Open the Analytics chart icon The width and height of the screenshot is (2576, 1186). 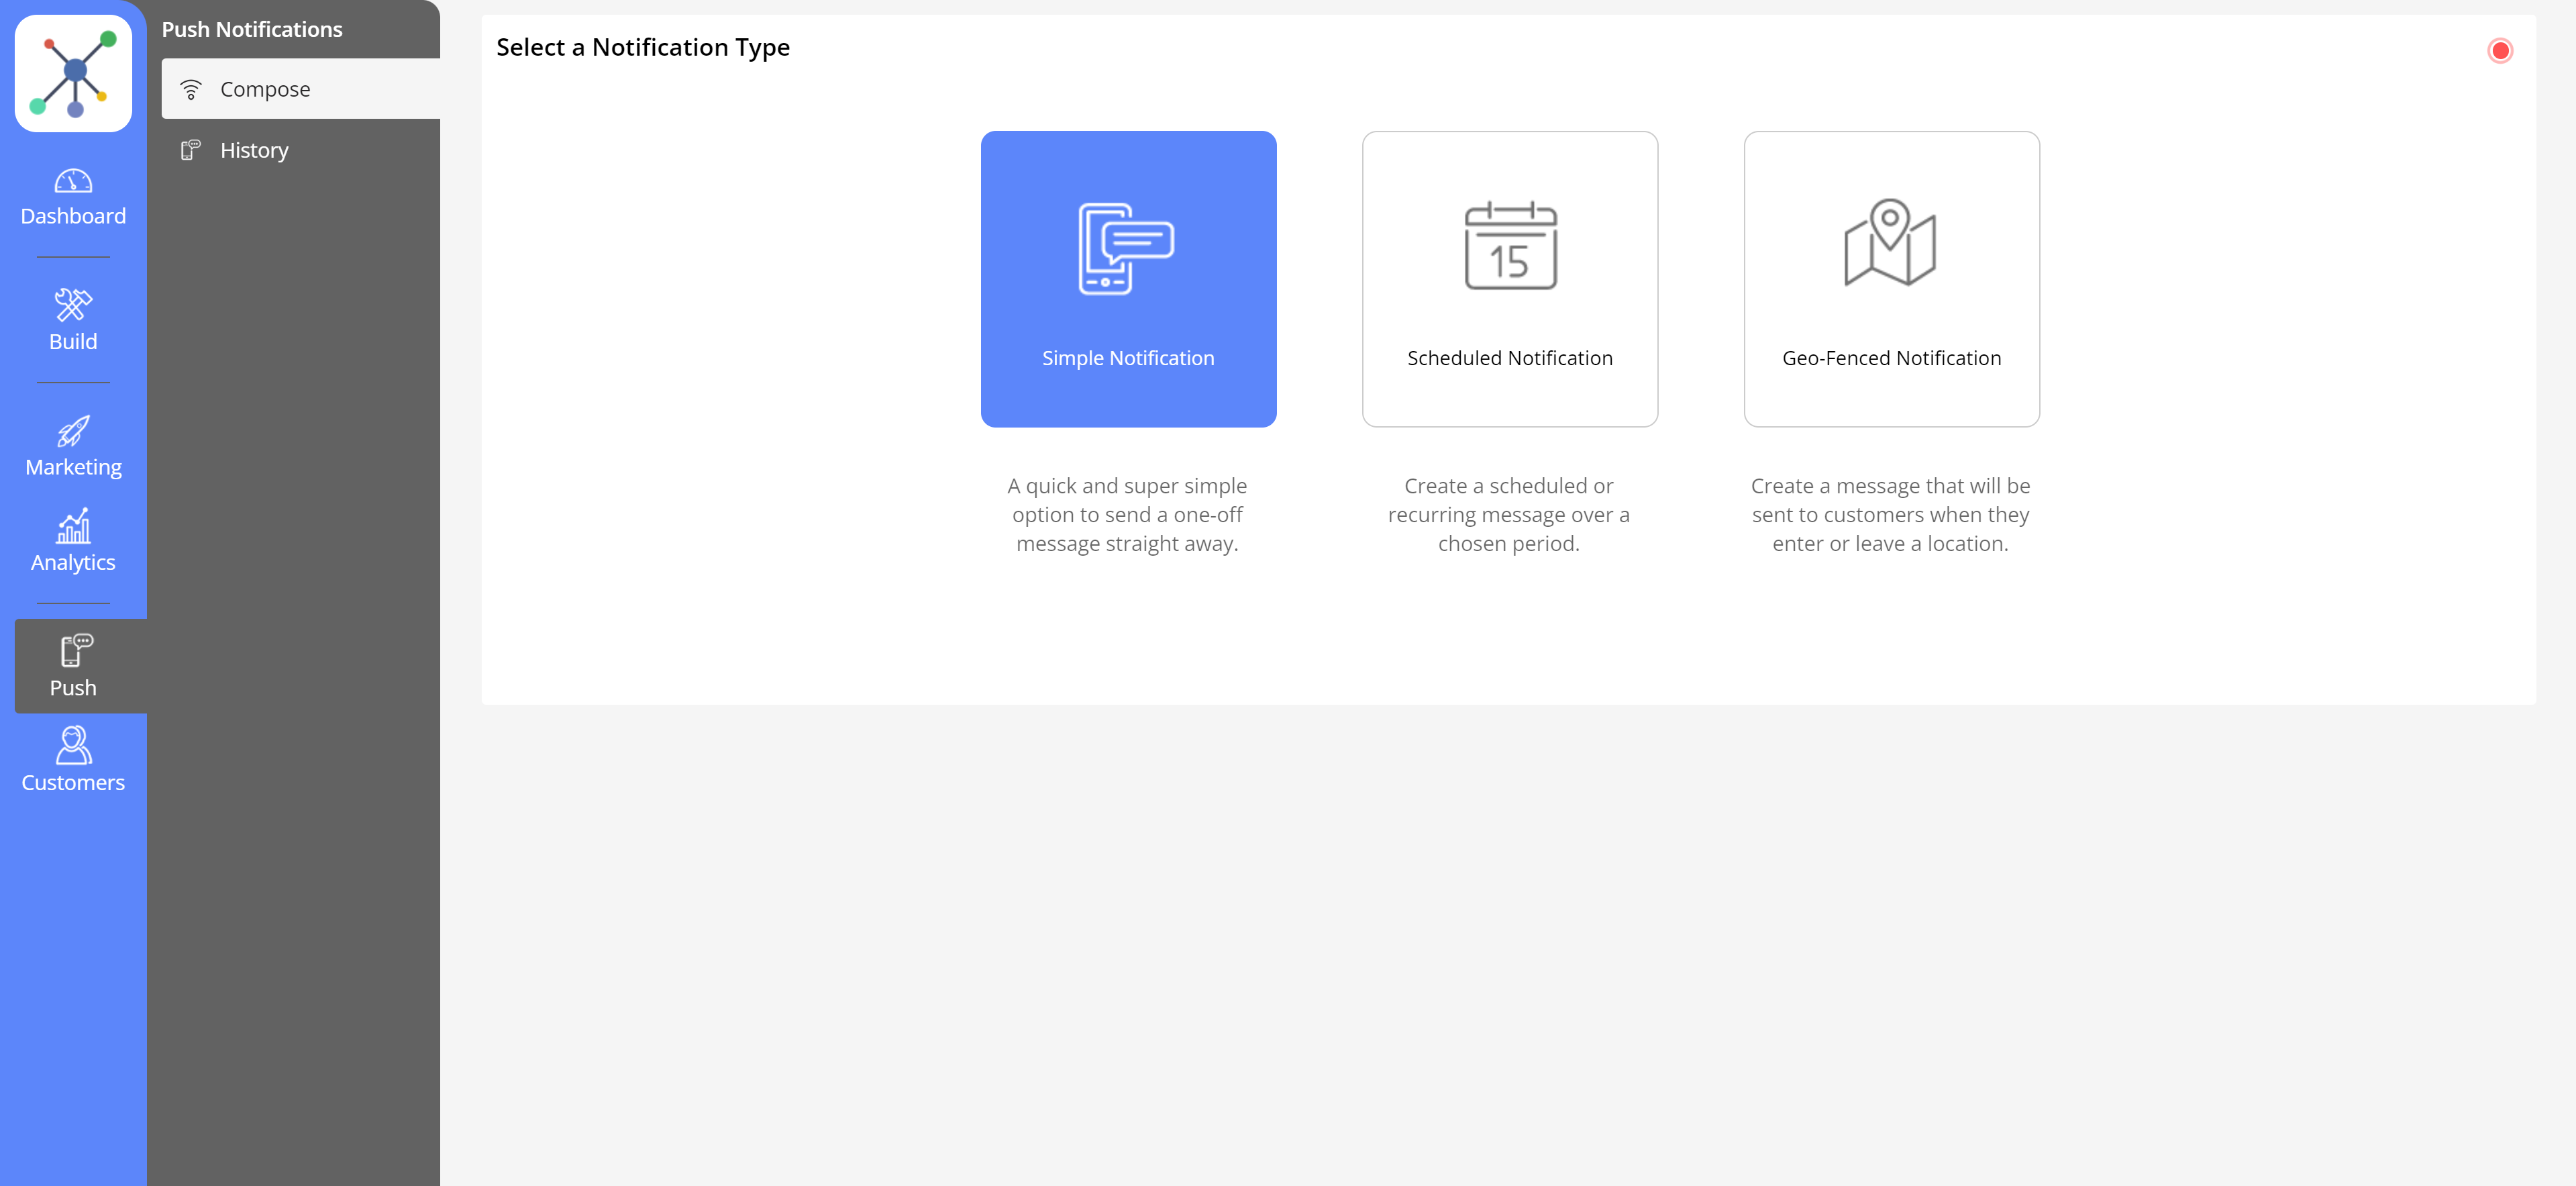73,526
